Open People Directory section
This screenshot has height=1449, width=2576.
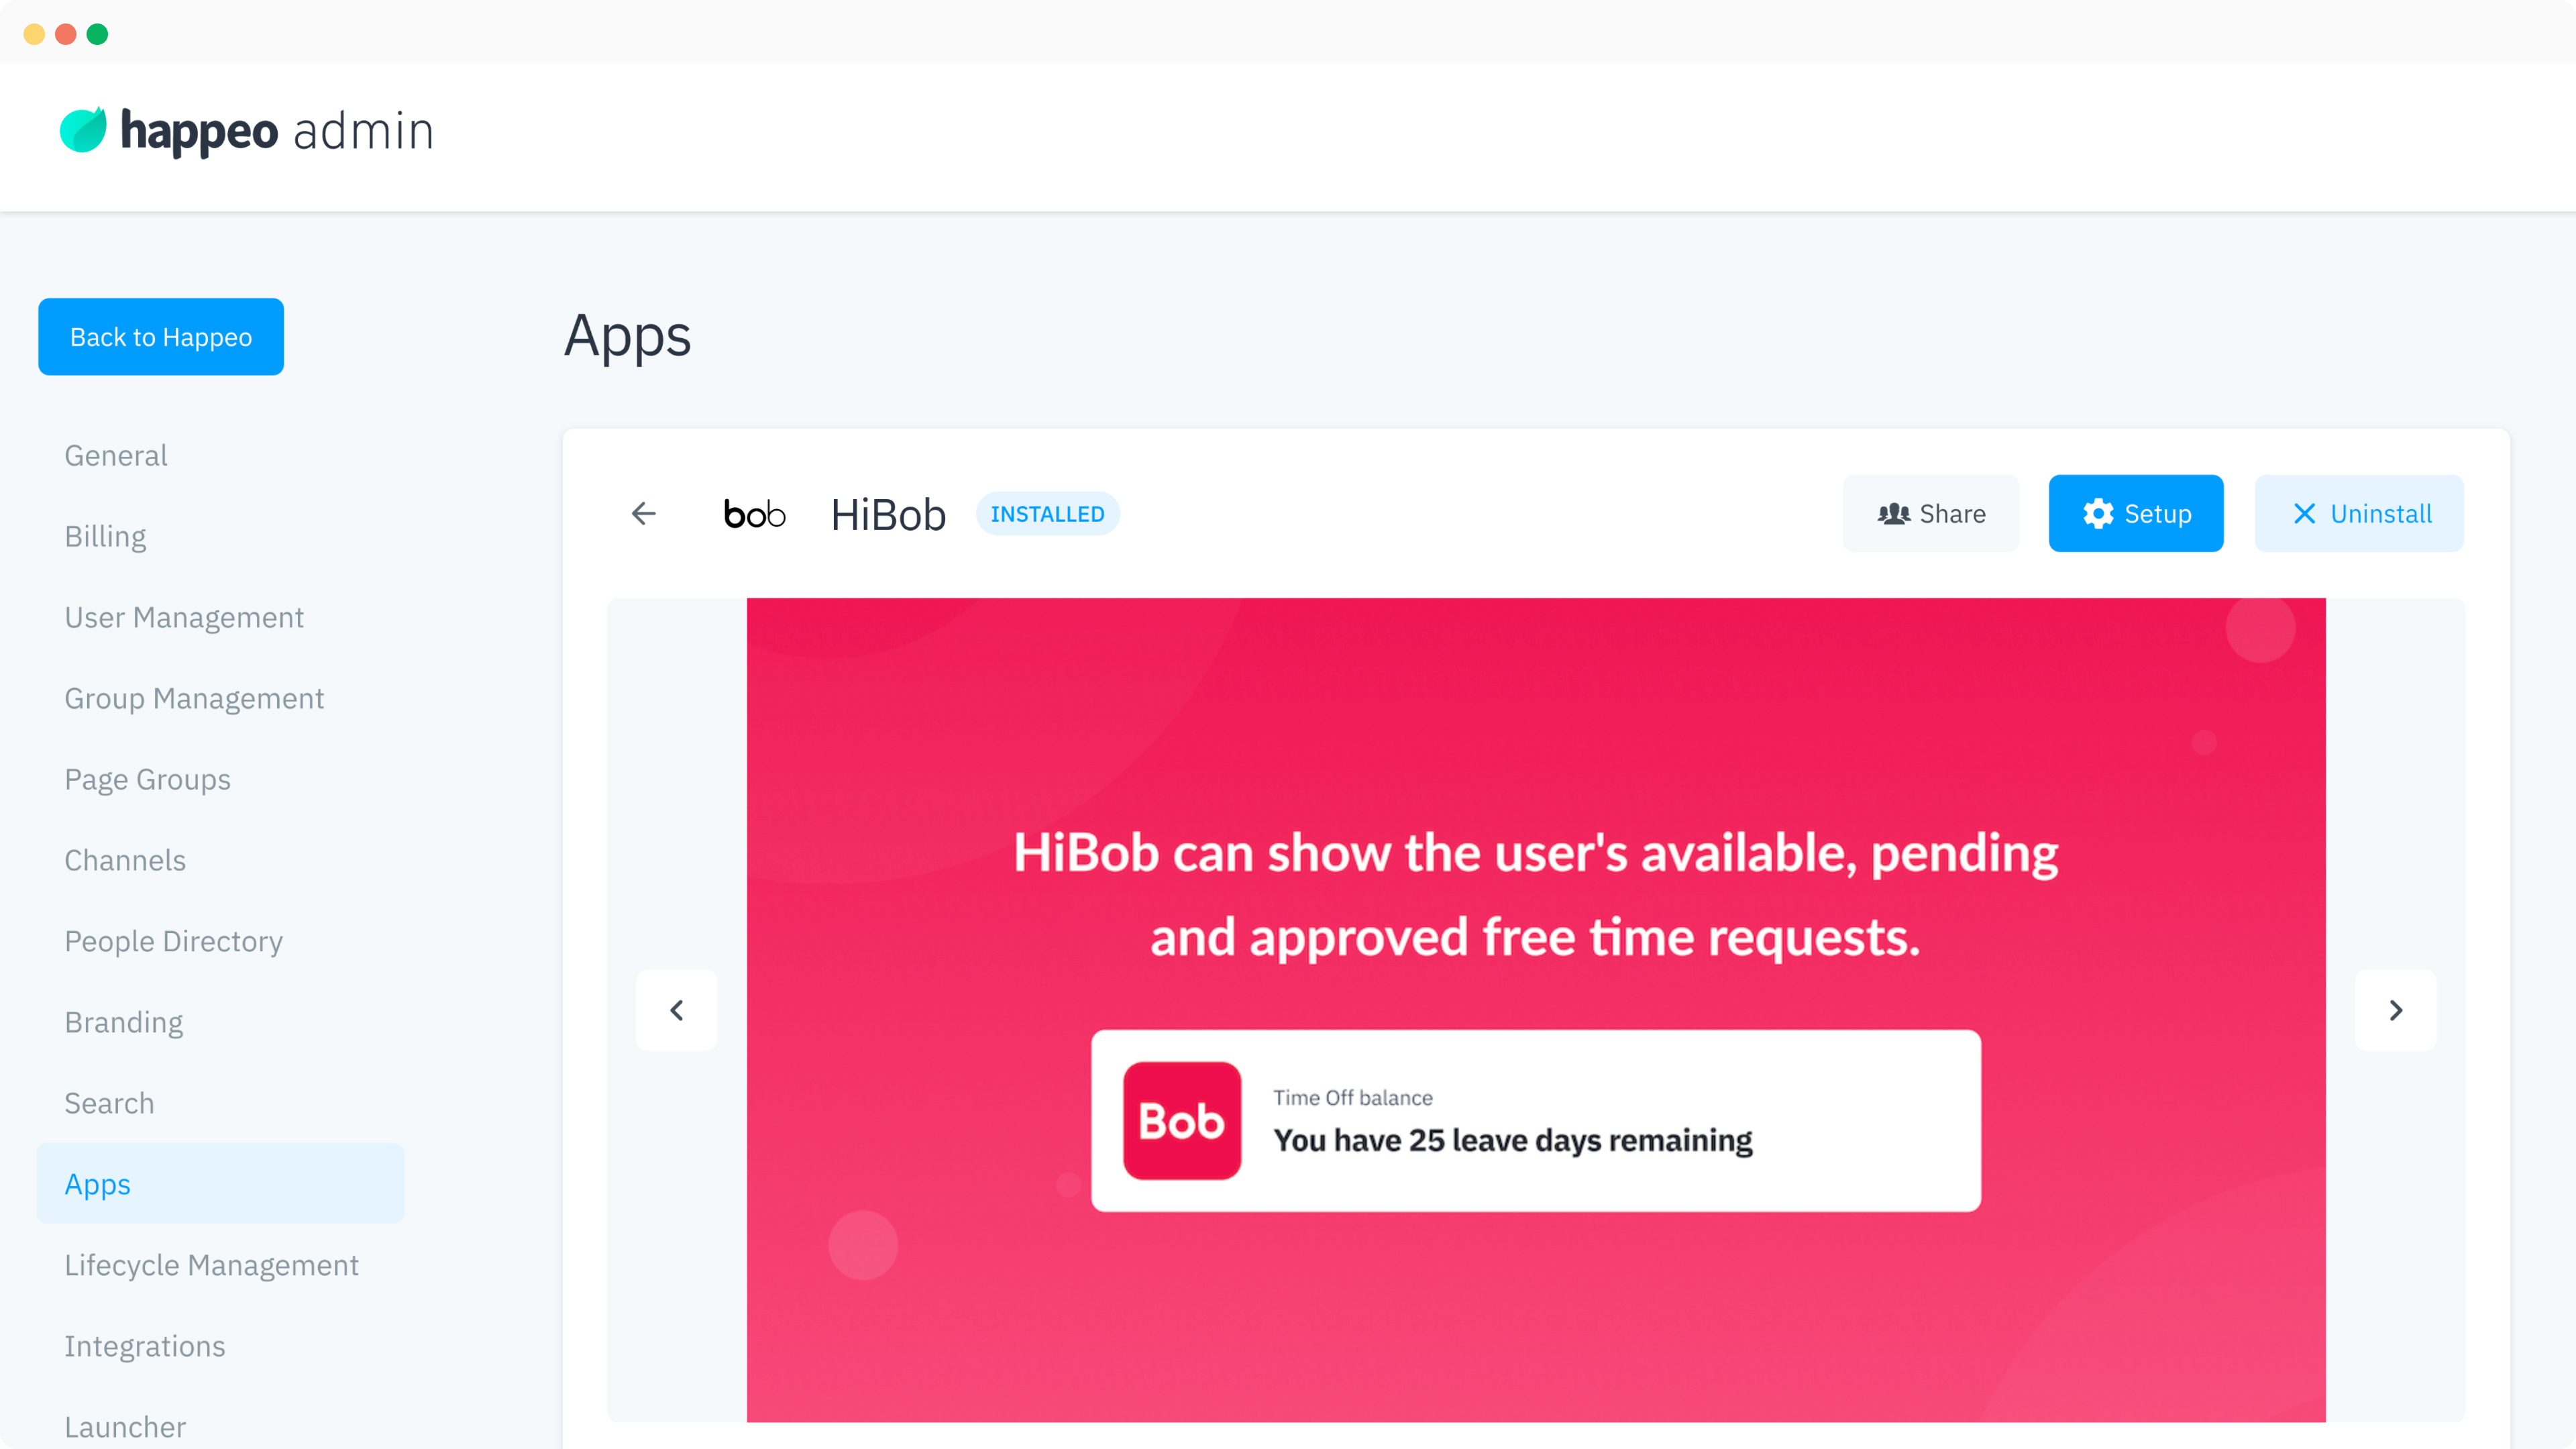(173, 942)
